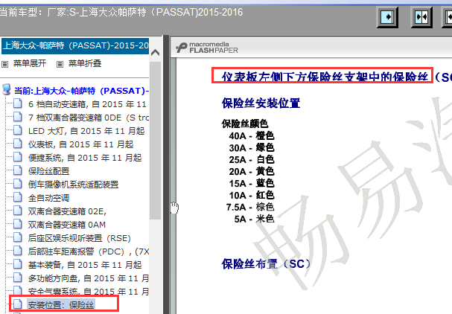Click the 仪表板左侧下方保险丝支架中的保险丝 title
The height and width of the screenshot is (314, 452).
click(325, 77)
